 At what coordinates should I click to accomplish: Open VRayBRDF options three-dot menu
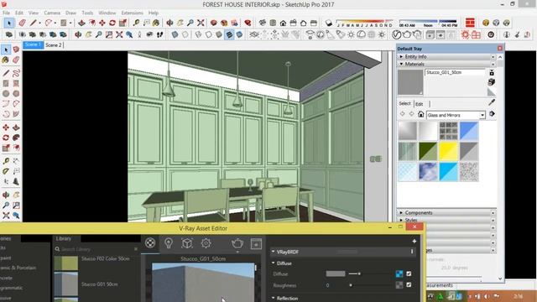point(412,252)
